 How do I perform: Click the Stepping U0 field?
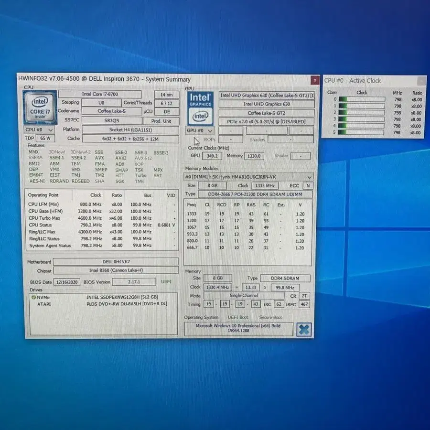(x=101, y=103)
